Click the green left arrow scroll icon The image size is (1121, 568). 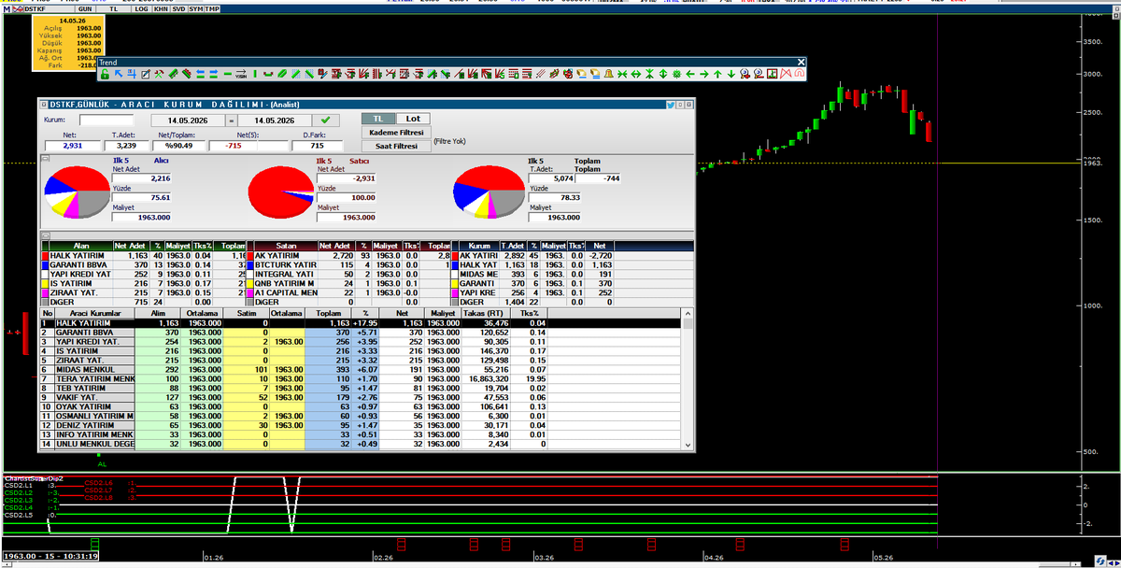690,74
